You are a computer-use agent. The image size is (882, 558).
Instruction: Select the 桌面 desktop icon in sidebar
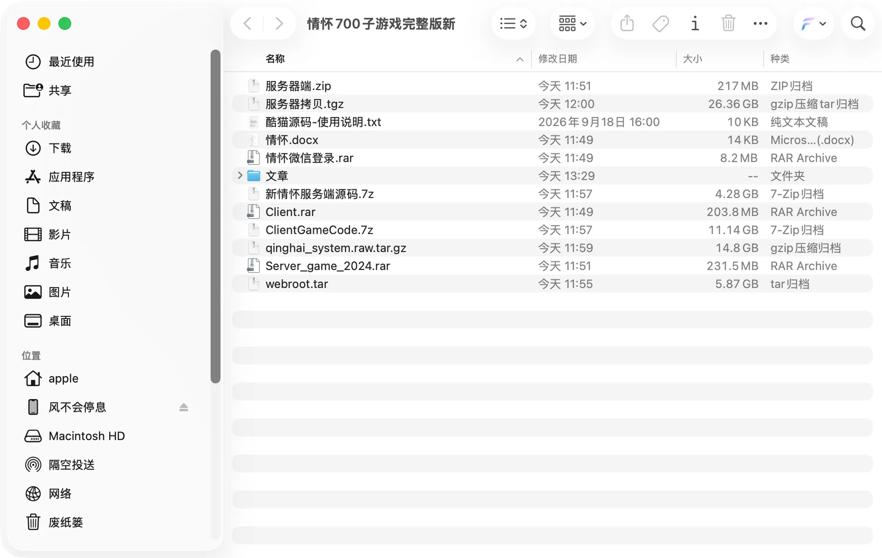pos(33,321)
